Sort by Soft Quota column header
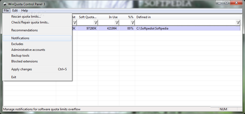The image size is (245, 114). click(87, 17)
